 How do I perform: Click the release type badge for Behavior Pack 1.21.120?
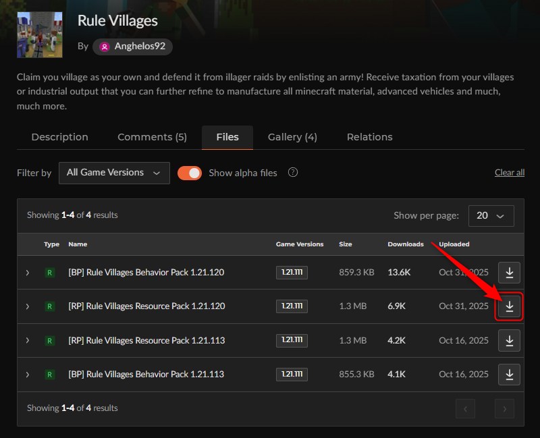(49, 273)
